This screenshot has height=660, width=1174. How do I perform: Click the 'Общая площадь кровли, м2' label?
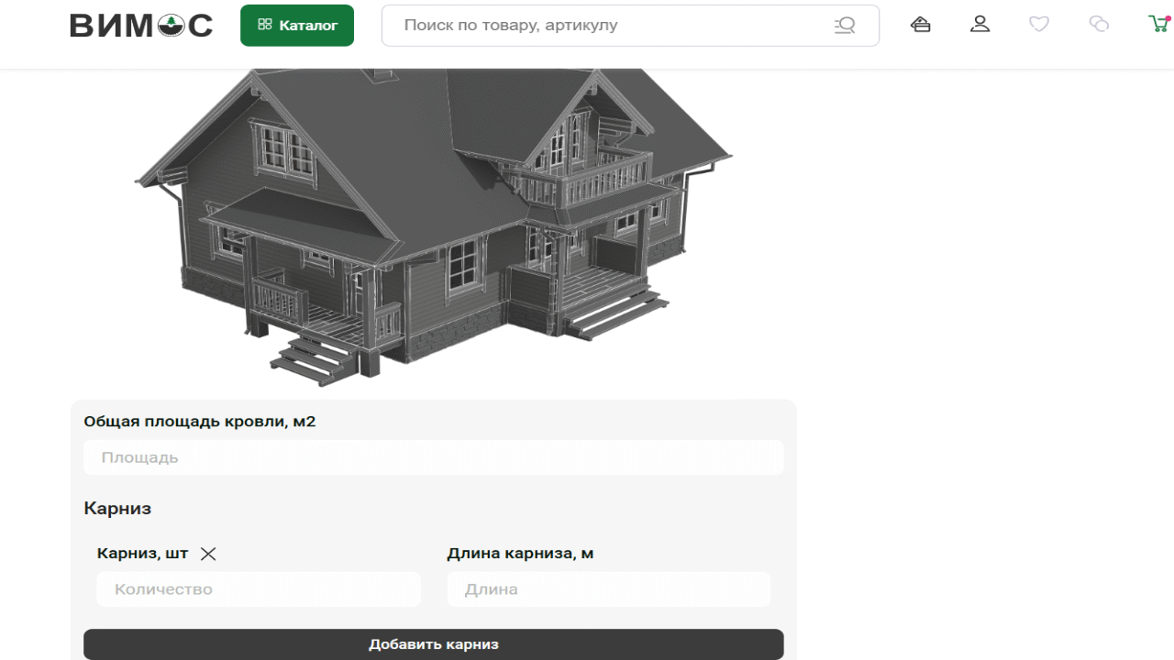click(x=200, y=422)
